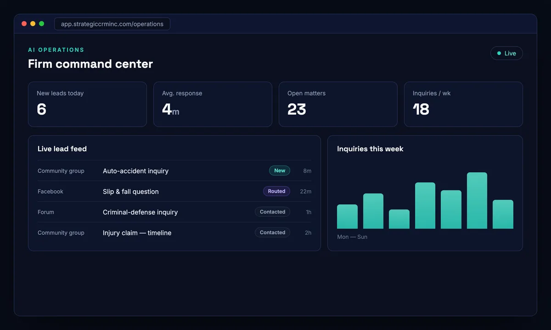The image size is (551, 330).
Task: Click Community group source beside Auto-accident inquiry
Action: [x=61, y=171]
